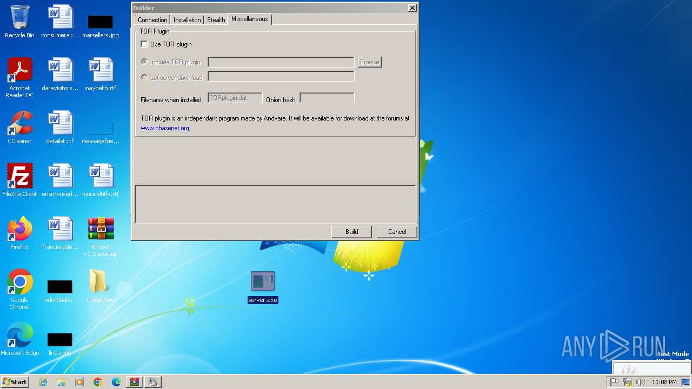Open Action Center flag tray icon

click(615, 382)
